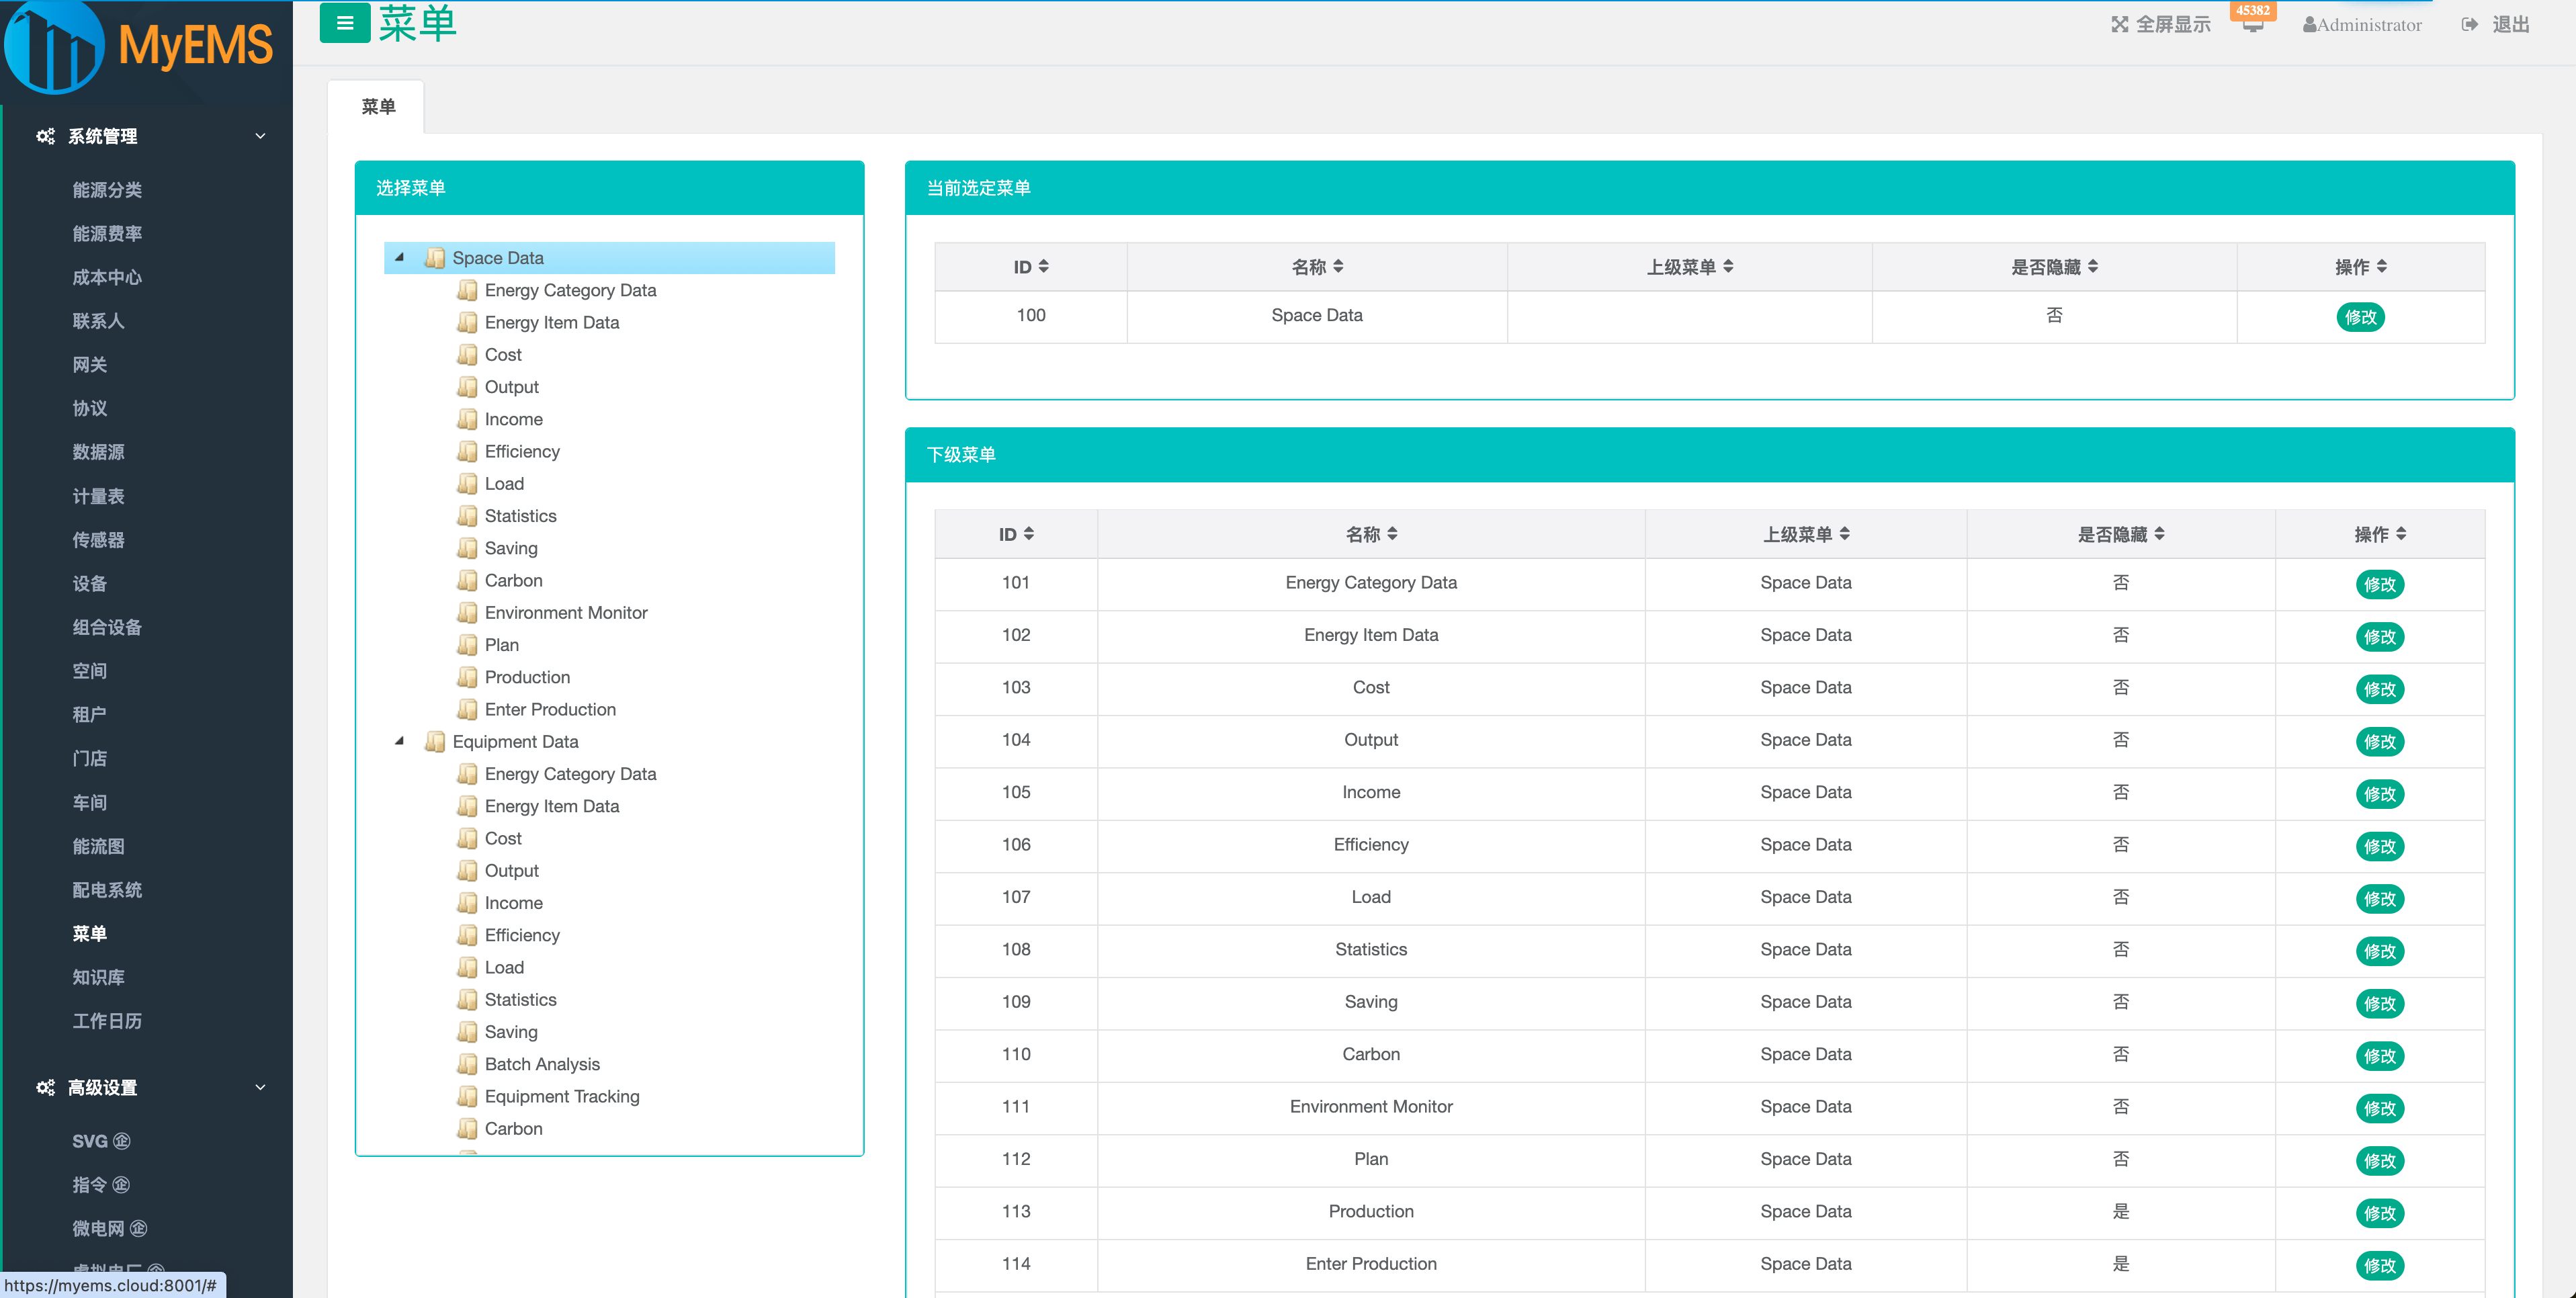Click 修改 button for Production row 113
This screenshot has width=2576, height=1298.
click(2379, 1213)
